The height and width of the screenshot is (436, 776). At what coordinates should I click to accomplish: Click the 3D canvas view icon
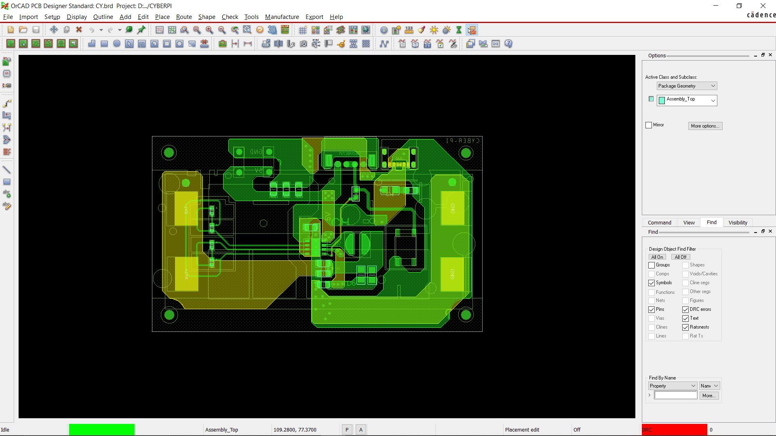point(272,30)
